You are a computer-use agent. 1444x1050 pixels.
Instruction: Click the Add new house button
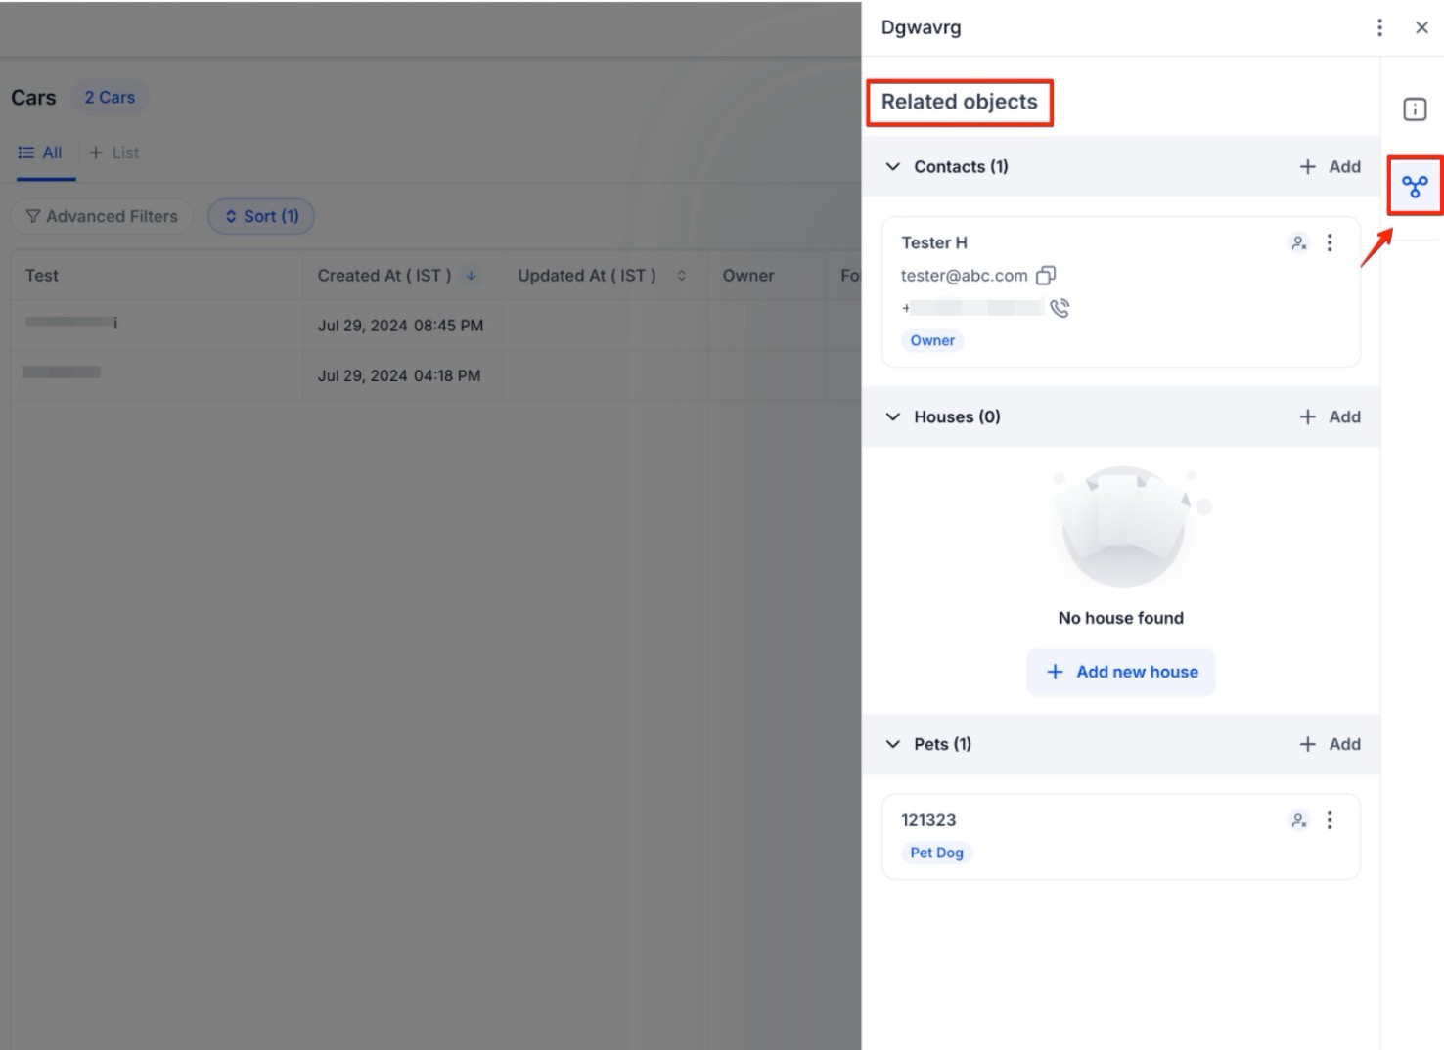(x=1121, y=672)
